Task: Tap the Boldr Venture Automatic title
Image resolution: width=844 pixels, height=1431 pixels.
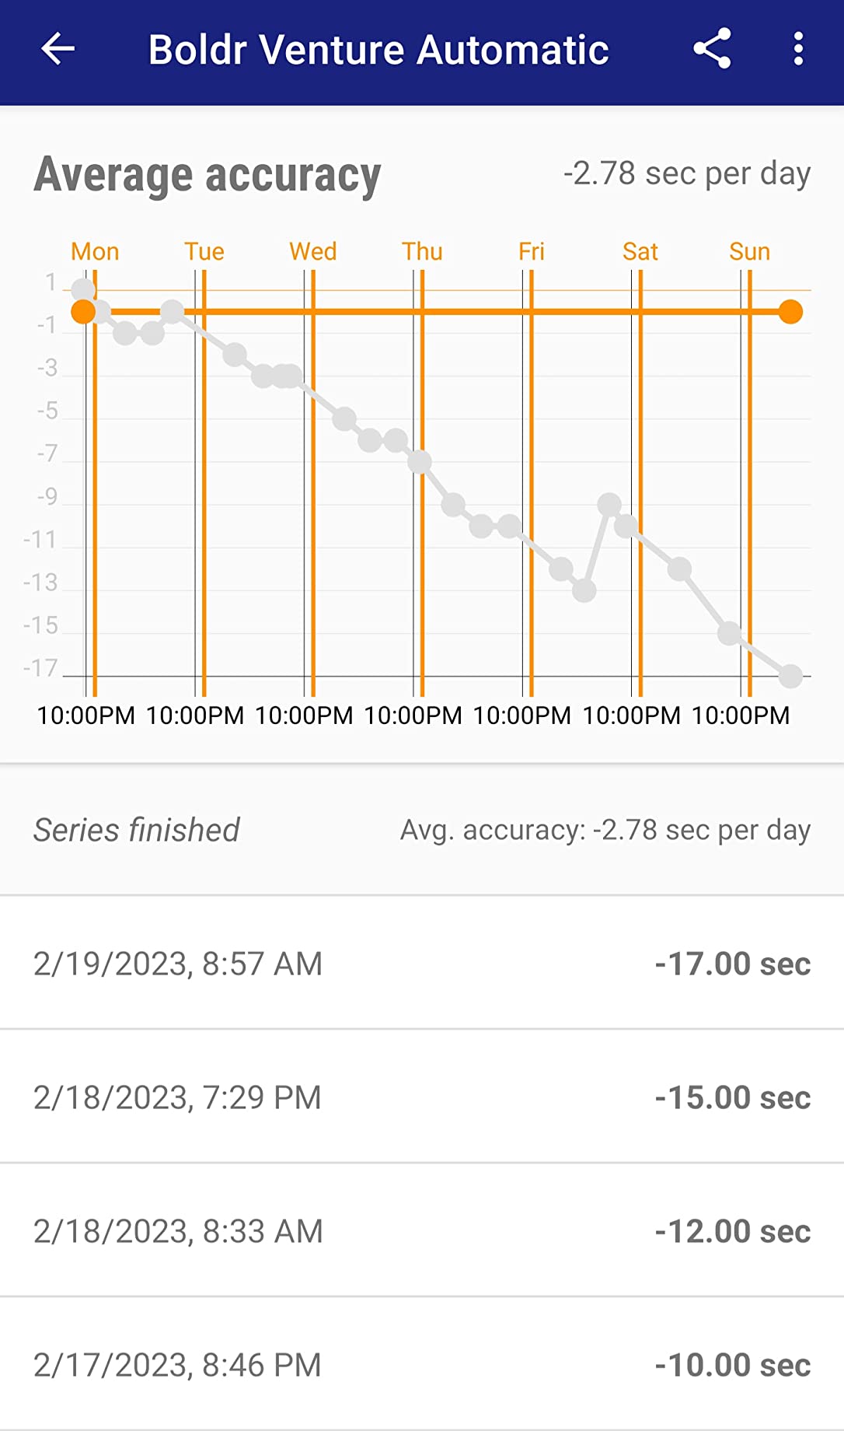Action: click(378, 50)
